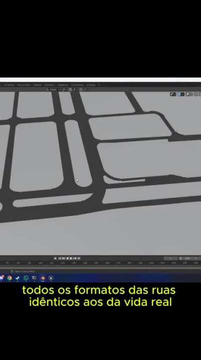Screen dimensions: 201x360
Task: Edit the timeline current frame field
Action: point(170,258)
